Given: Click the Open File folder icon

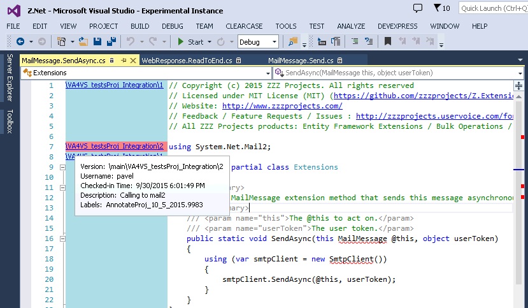Looking at the screenshot, I should pos(85,41).
